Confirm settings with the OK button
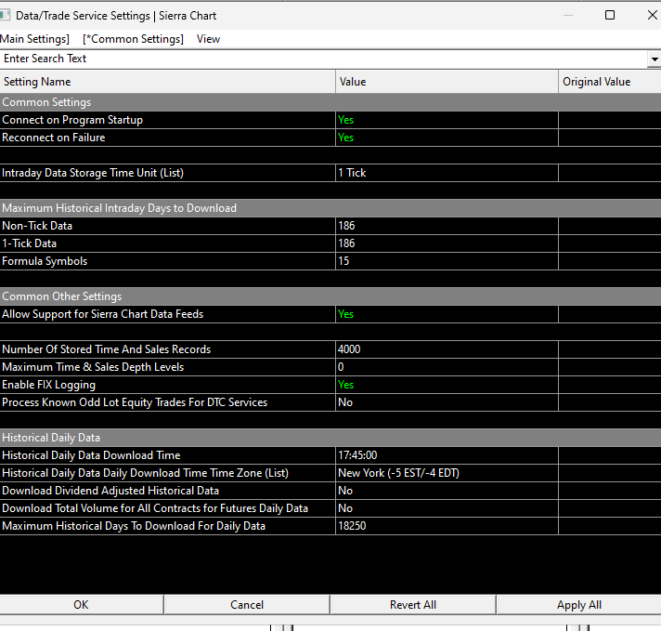This screenshot has width=661, height=631. click(x=81, y=605)
